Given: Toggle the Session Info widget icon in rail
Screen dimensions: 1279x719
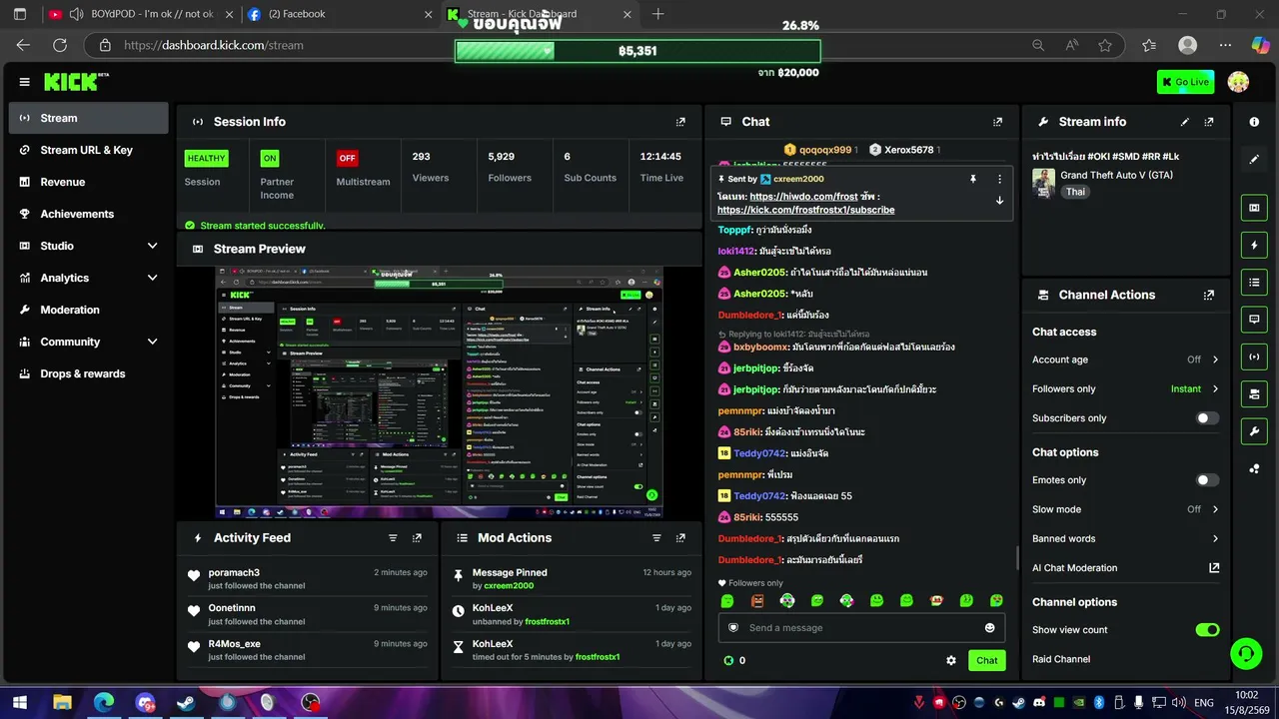Looking at the screenshot, I should [x=1254, y=357].
